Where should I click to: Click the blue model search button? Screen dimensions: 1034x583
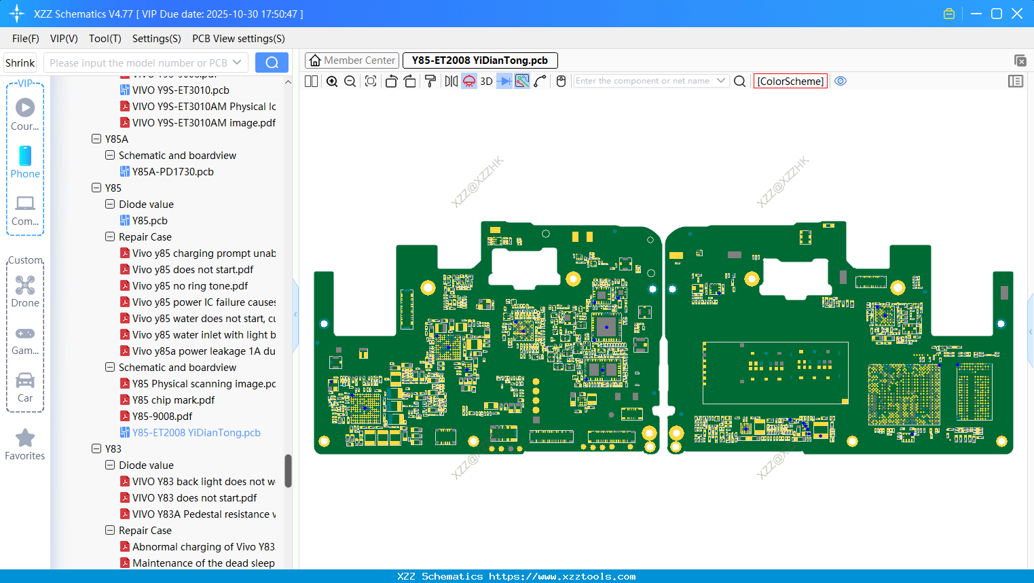tap(272, 63)
